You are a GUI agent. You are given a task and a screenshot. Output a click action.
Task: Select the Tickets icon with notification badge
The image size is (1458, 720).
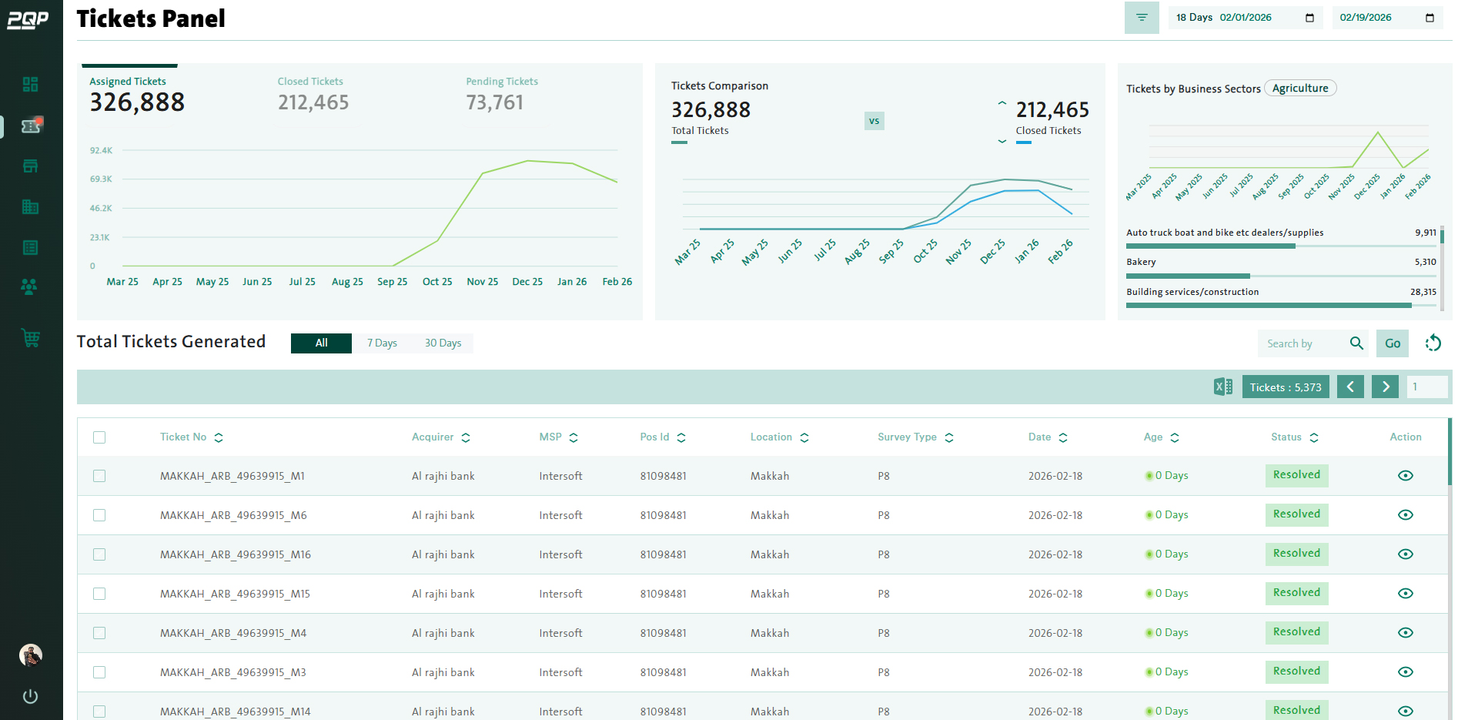point(30,126)
